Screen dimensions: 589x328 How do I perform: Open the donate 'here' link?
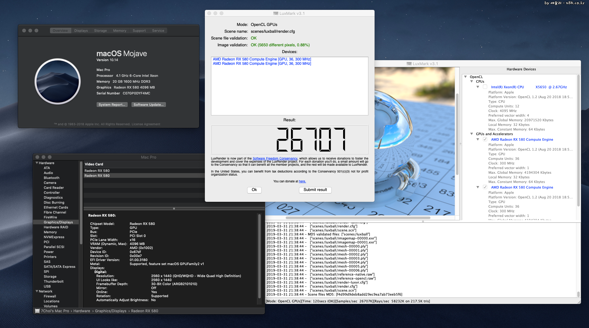point(302,181)
